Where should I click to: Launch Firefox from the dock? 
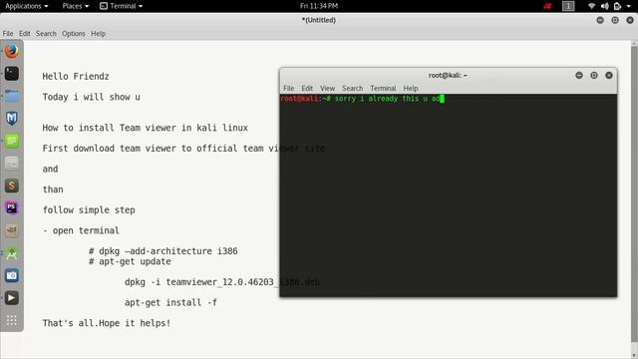point(11,51)
